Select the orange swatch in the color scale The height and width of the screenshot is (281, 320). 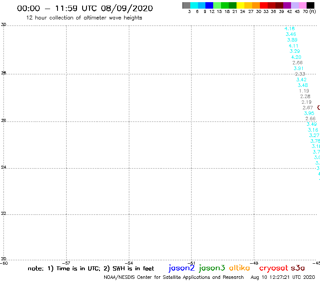tap(256, 5)
